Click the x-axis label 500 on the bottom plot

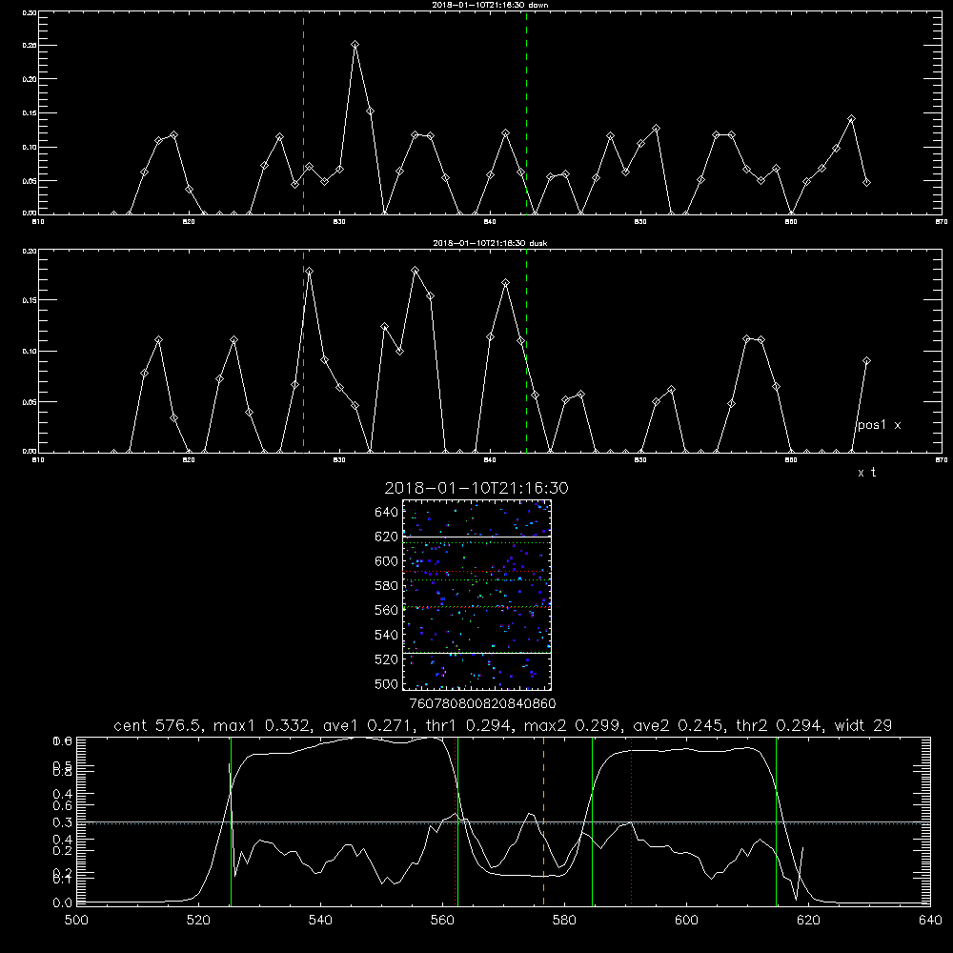click(x=76, y=921)
